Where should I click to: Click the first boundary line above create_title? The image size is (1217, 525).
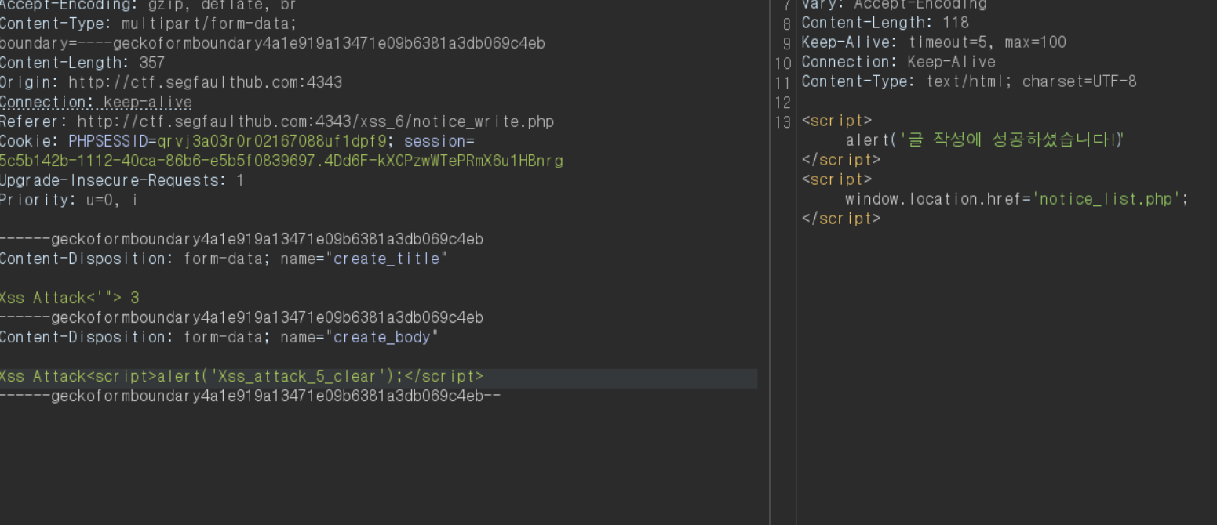(242, 239)
